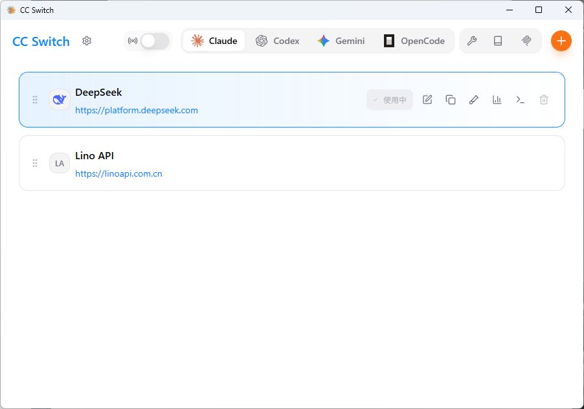Click the wrench tools icon
This screenshot has height=409, width=584.
(472, 41)
